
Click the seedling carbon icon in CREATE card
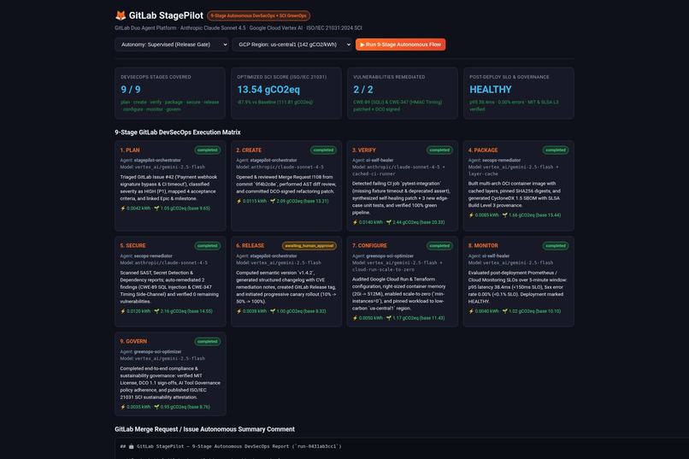(x=273, y=201)
